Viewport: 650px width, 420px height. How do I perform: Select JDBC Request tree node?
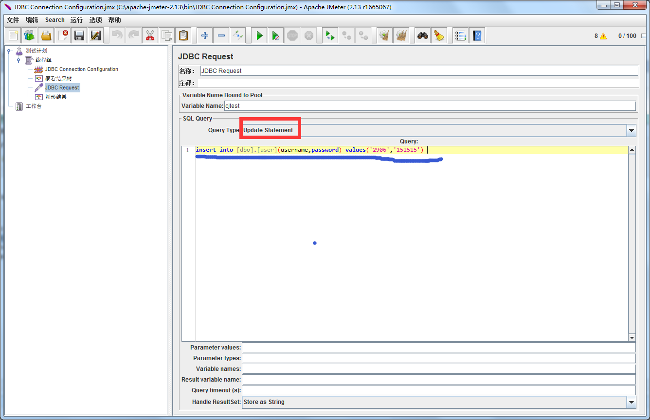coord(62,87)
